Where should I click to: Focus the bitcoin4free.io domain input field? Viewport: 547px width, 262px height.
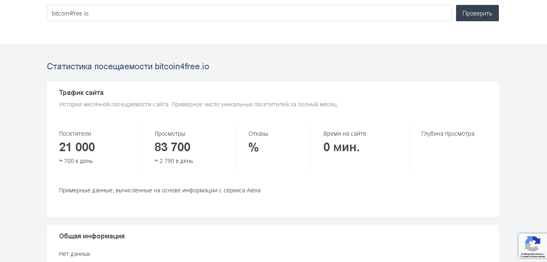(249, 13)
